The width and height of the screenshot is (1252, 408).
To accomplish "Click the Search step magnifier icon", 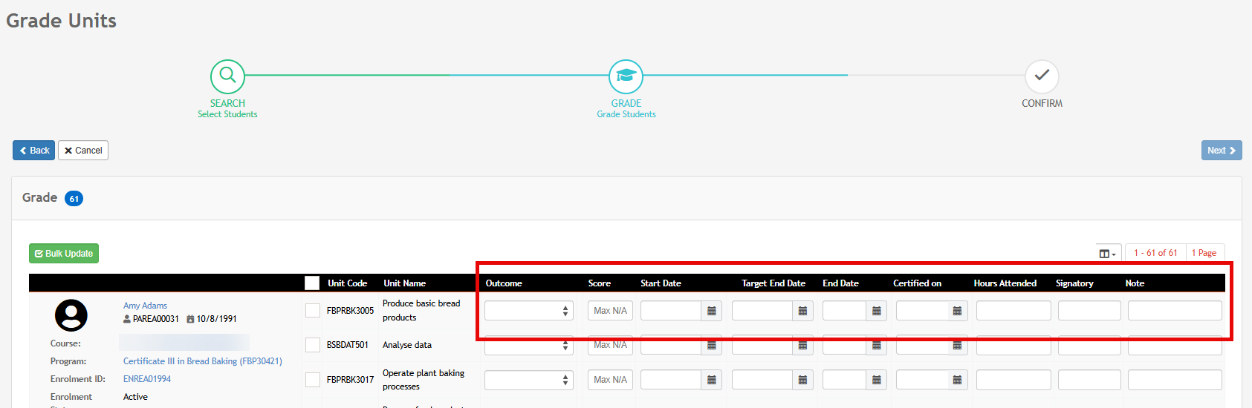I will 227,76.
